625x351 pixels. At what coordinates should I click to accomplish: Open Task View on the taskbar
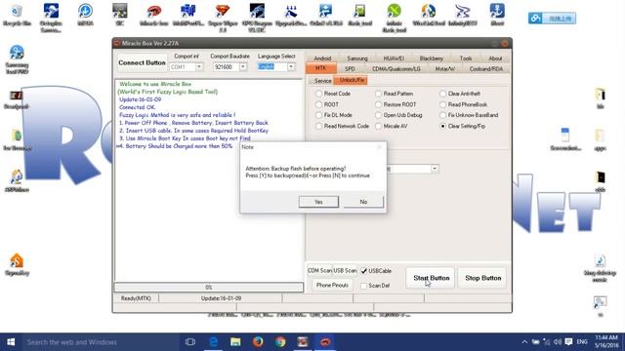pos(190,342)
